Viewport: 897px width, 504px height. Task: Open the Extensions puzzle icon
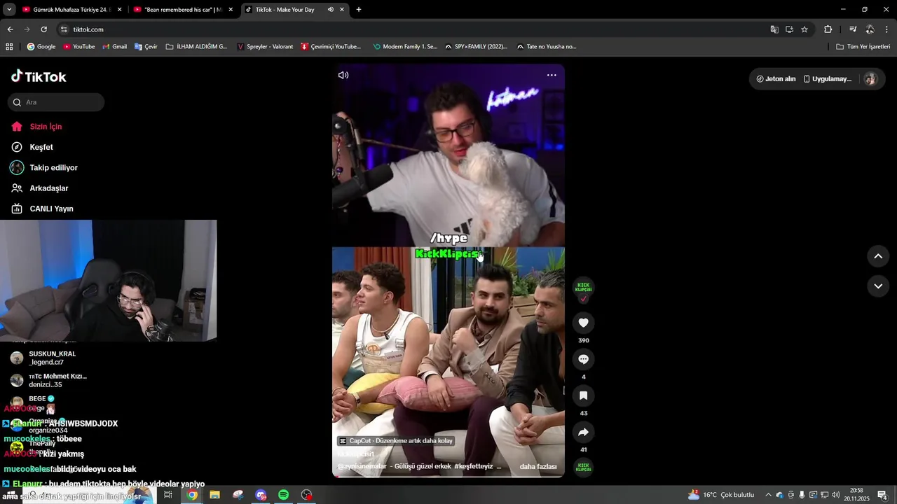[x=828, y=29]
